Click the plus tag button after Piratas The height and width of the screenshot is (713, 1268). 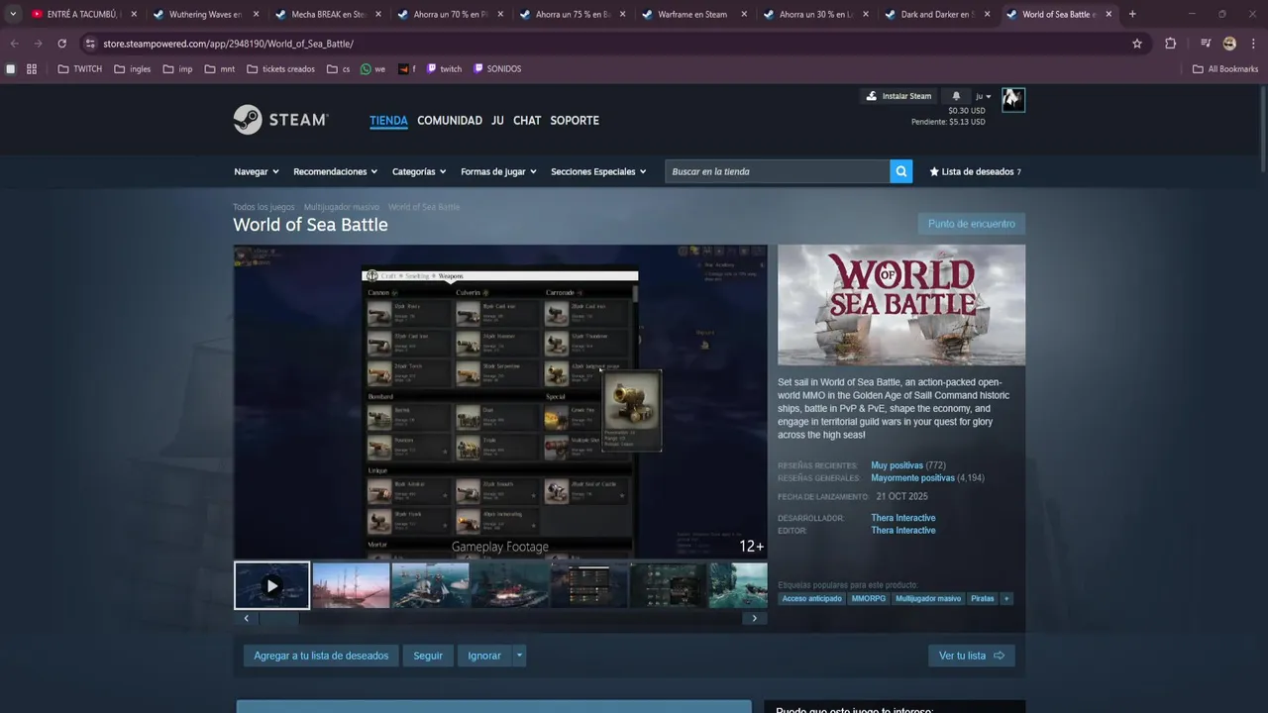tap(1006, 598)
